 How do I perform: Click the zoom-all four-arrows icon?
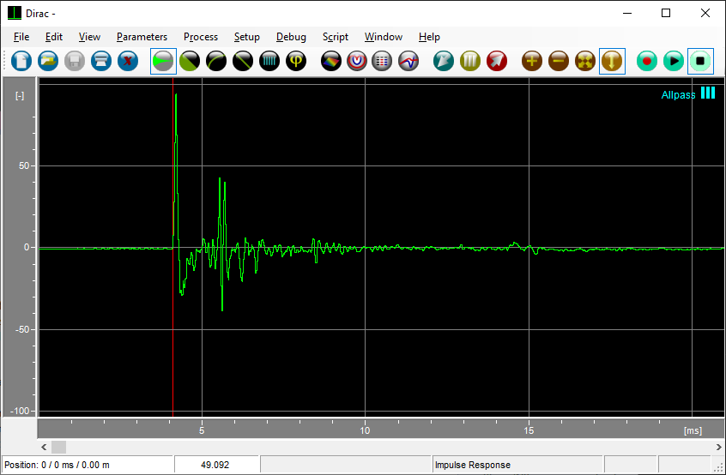[x=584, y=61]
